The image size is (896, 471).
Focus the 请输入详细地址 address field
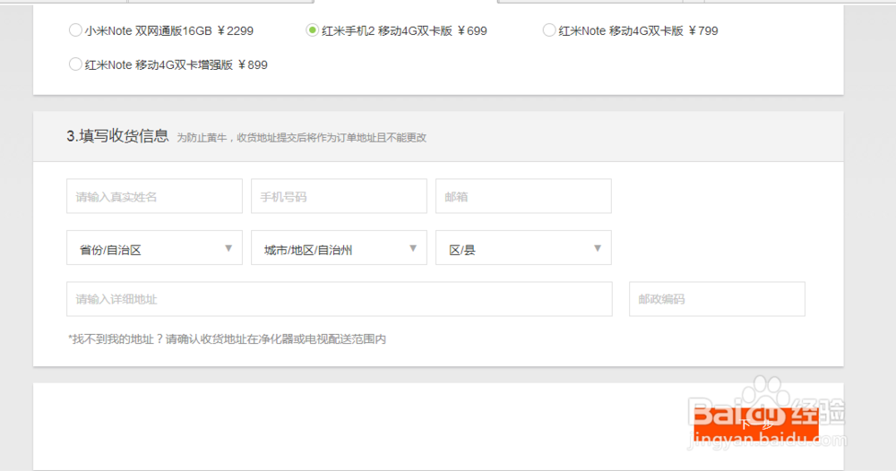[340, 299]
